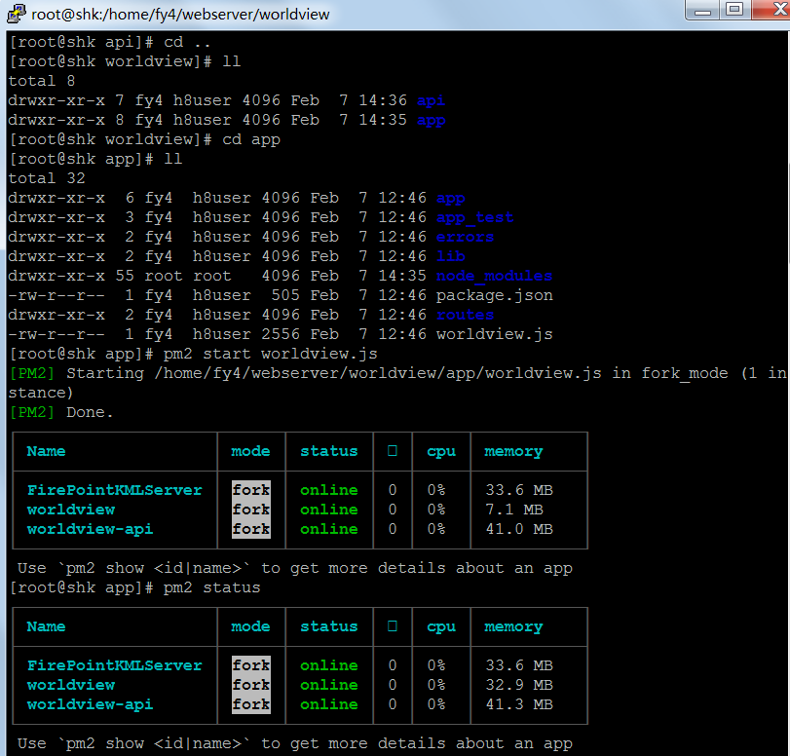Click the 'pm2 start worldview.js' command
The height and width of the screenshot is (756, 790).
pos(270,354)
